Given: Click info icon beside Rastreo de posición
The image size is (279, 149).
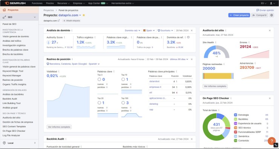Looking at the screenshot, I should point(72,59).
